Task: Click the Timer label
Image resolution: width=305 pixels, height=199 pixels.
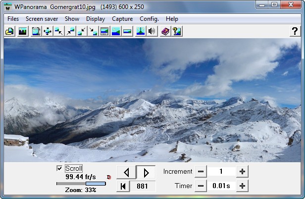Action: (x=183, y=186)
